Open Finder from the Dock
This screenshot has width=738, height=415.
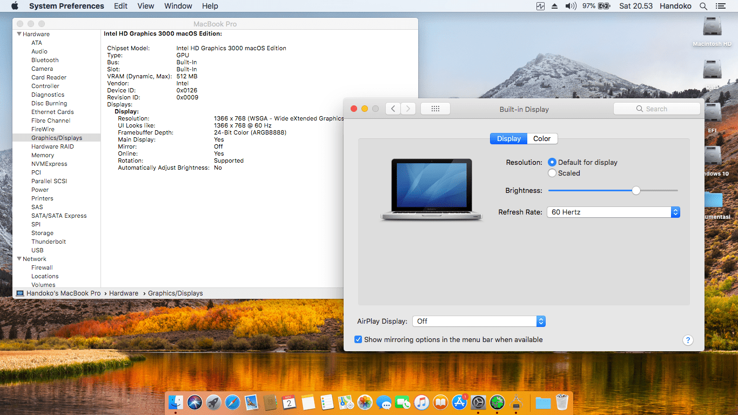click(176, 402)
